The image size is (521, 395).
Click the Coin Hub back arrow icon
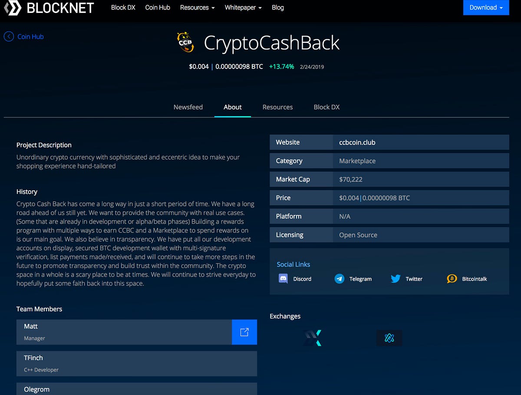click(9, 36)
